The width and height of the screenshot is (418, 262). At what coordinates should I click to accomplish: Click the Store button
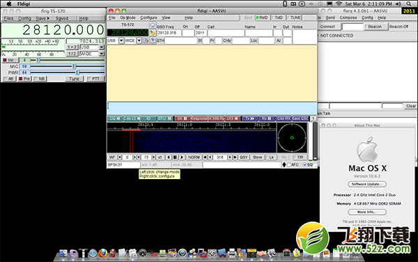point(257,157)
